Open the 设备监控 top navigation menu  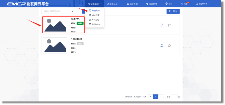click(x=95, y=4)
